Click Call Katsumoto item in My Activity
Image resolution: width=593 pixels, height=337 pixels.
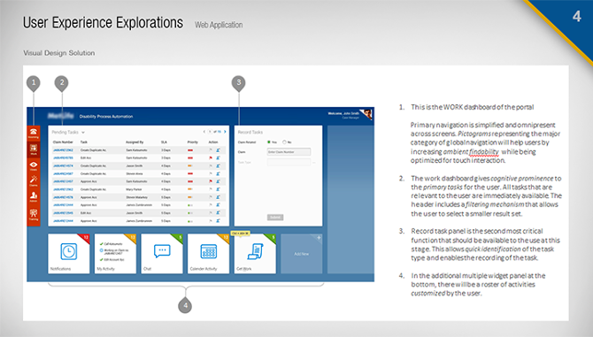click(112, 244)
